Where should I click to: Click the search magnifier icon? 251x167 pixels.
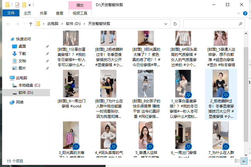click(x=240, y=24)
